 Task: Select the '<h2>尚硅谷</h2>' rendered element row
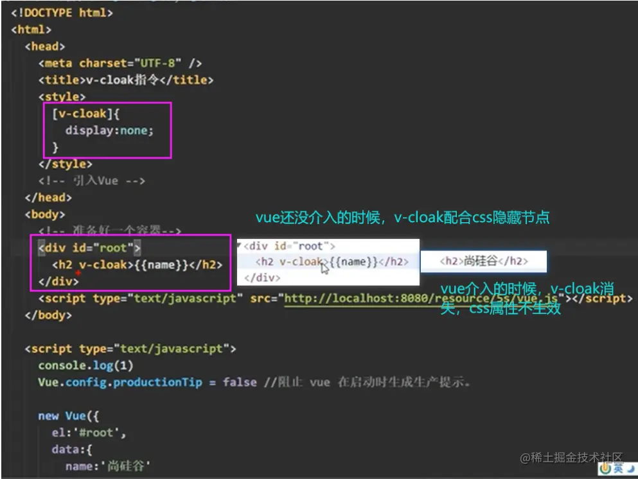(483, 261)
